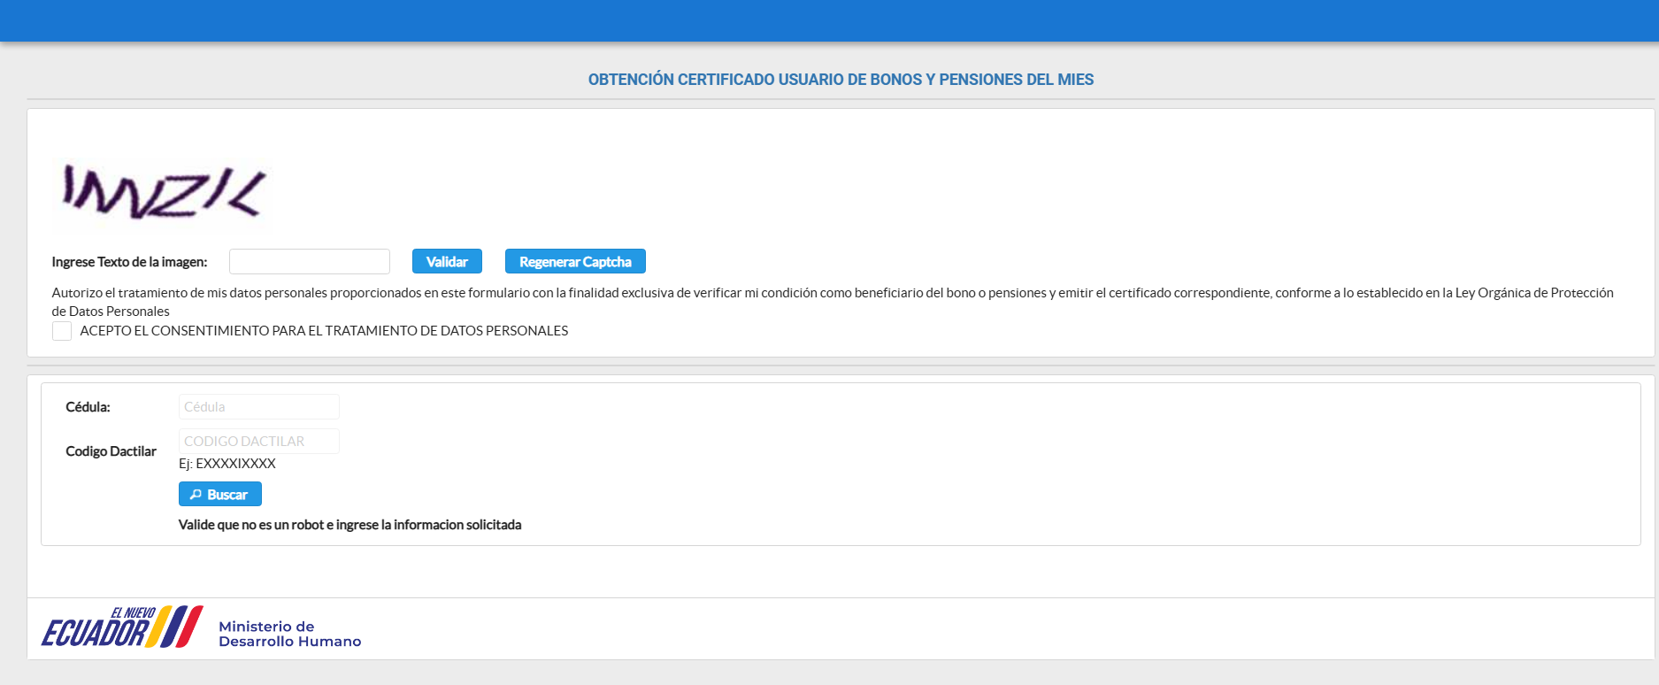Click the magnifier icon in Buscar button

[x=196, y=495]
